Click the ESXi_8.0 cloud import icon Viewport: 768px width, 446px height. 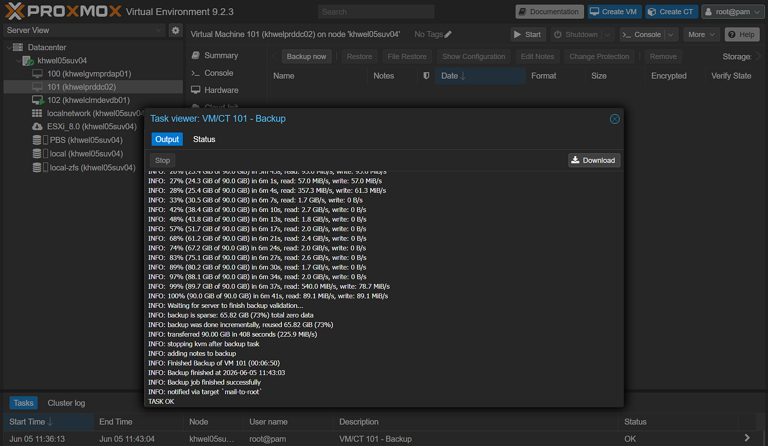pyautogui.click(x=37, y=127)
